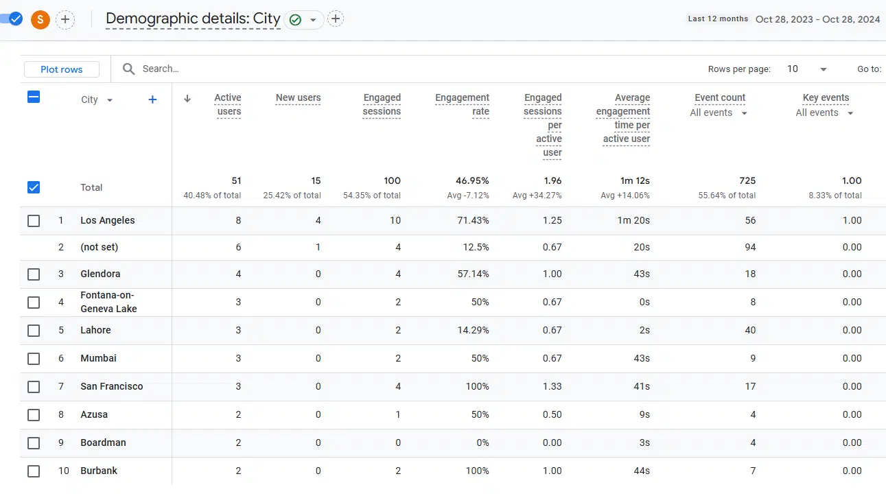Click the Go to: label
The image size is (886, 496).
[869, 69]
